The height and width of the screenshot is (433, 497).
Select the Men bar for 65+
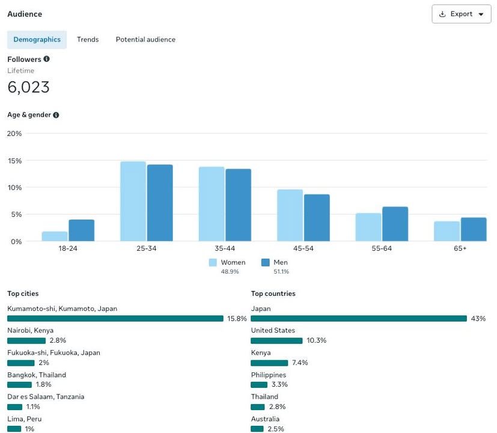pyautogui.click(x=474, y=229)
